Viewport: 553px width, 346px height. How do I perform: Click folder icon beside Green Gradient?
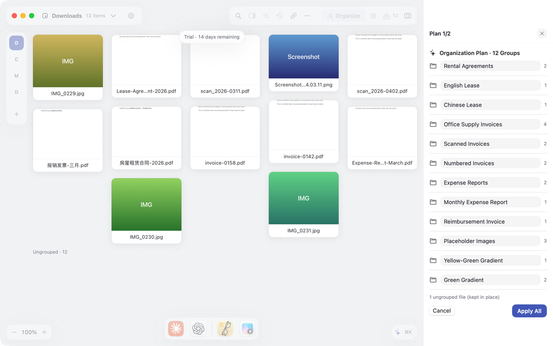click(x=433, y=280)
